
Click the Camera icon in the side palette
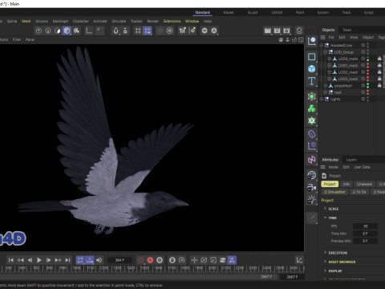click(x=312, y=187)
